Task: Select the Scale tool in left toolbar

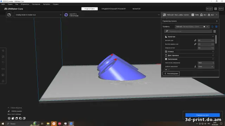Action: pos(3,57)
